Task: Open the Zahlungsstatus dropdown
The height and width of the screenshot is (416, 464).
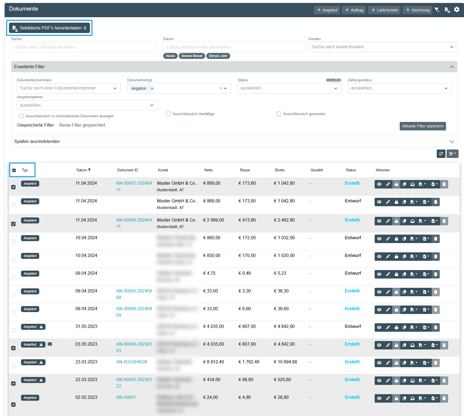Action: [399, 88]
